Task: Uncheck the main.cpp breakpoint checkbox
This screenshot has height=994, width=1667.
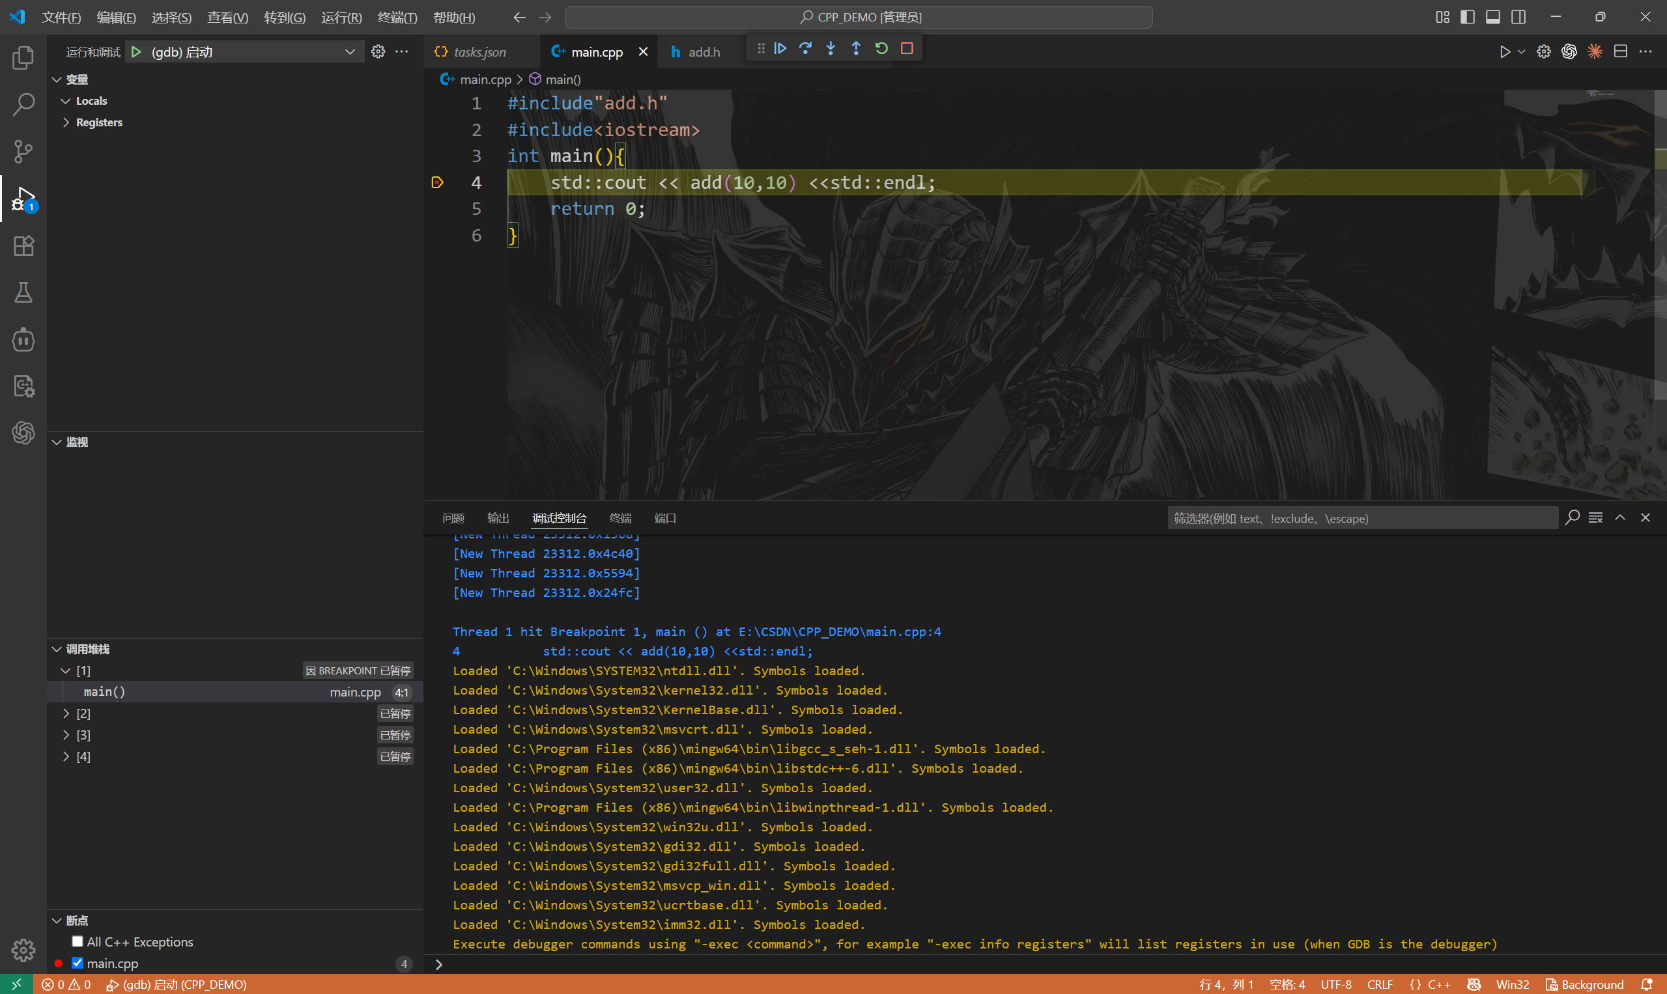Action: [78, 963]
